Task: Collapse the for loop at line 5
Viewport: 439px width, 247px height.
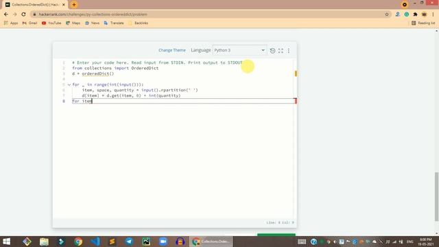Action: pyautogui.click(x=69, y=84)
